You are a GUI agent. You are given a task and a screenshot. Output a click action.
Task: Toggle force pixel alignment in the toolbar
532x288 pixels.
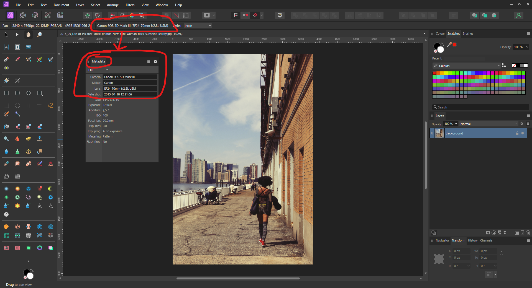pyautogui.click(x=236, y=15)
